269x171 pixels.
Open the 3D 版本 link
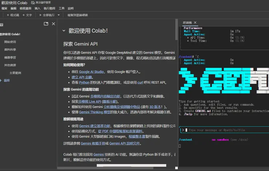155,107
